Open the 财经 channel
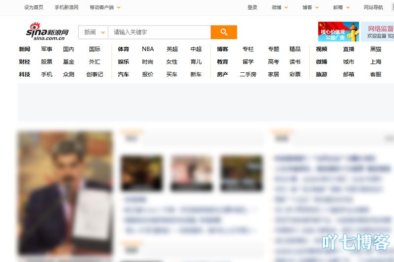Screen dimensions: 394x262 (25, 62)
